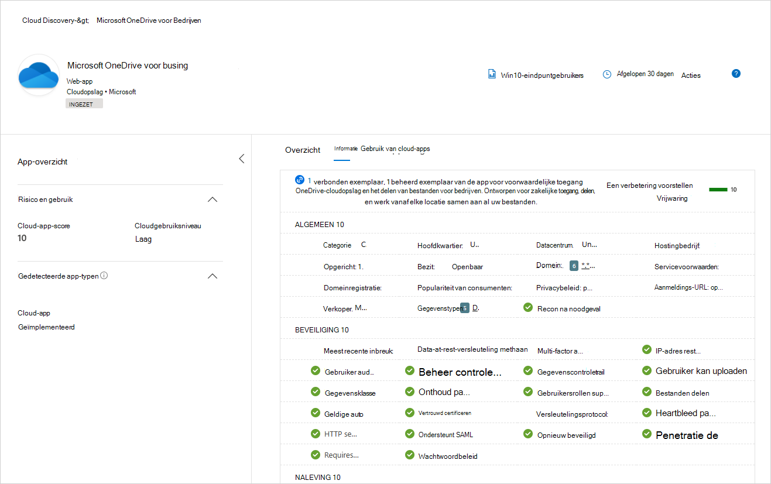The height and width of the screenshot is (484, 771).
Task: Select the Informatie tab
Action: (x=345, y=149)
